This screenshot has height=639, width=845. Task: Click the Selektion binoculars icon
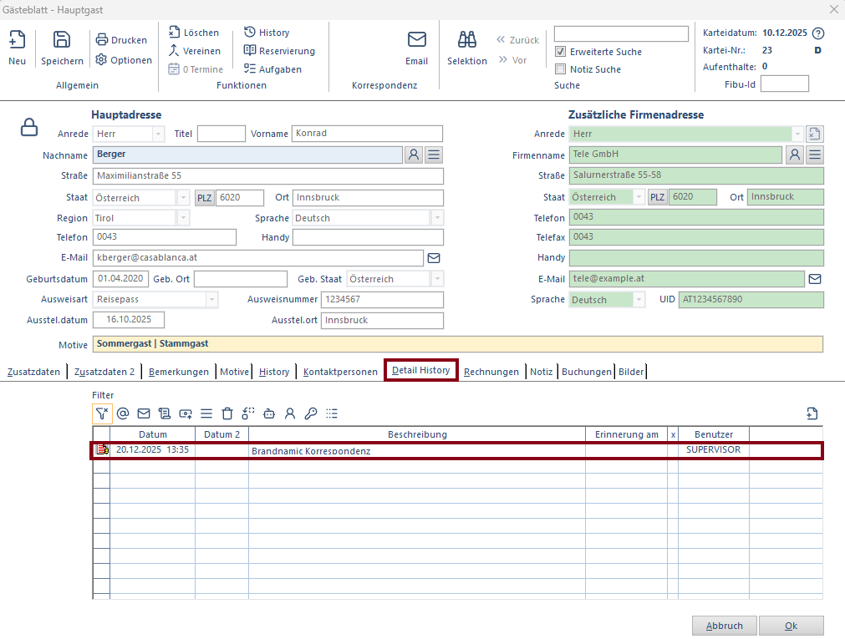click(466, 40)
